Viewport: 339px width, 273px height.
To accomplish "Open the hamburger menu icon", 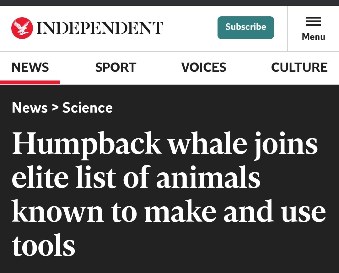I will pos(313,22).
